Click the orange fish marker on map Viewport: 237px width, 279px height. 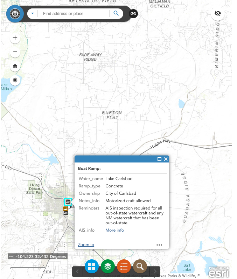(65, 208)
